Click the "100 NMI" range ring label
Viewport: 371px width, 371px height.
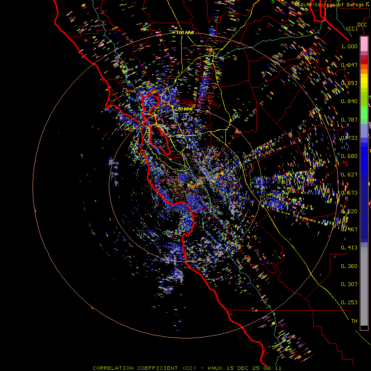(185, 33)
